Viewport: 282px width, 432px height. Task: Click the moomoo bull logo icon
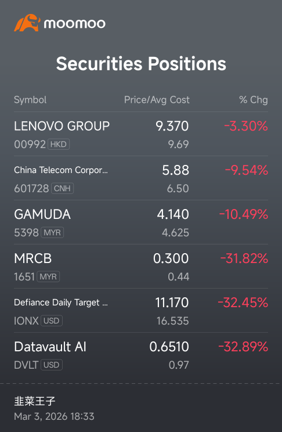point(27,23)
